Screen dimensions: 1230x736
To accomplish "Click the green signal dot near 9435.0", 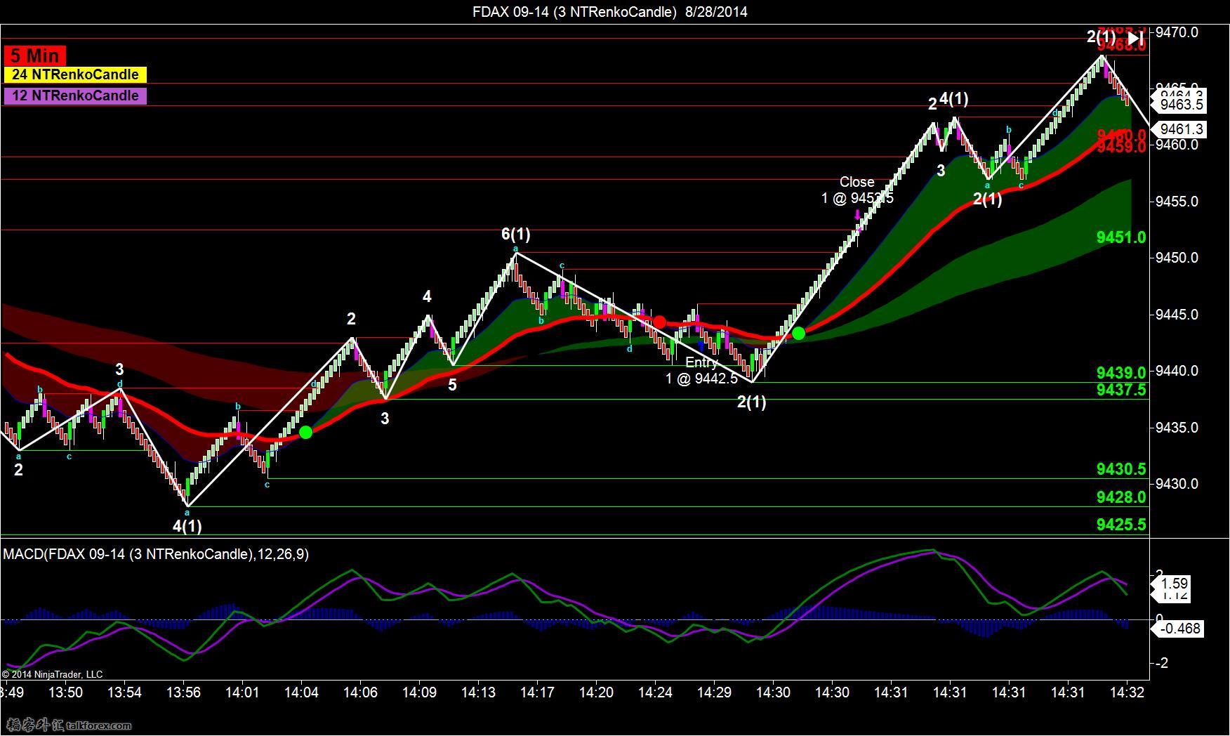I will pos(305,433).
